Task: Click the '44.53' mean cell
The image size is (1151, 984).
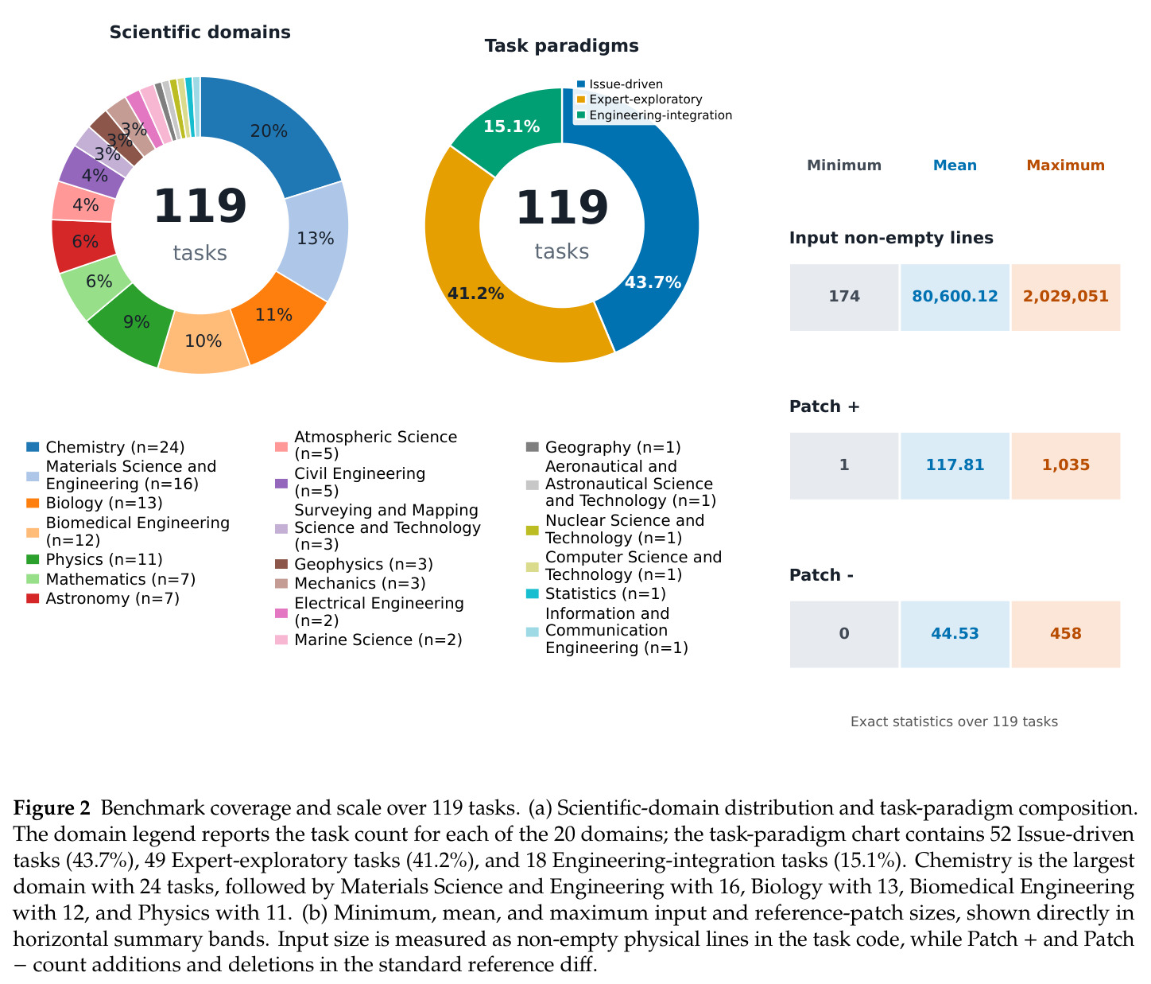Action: point(955,634)
